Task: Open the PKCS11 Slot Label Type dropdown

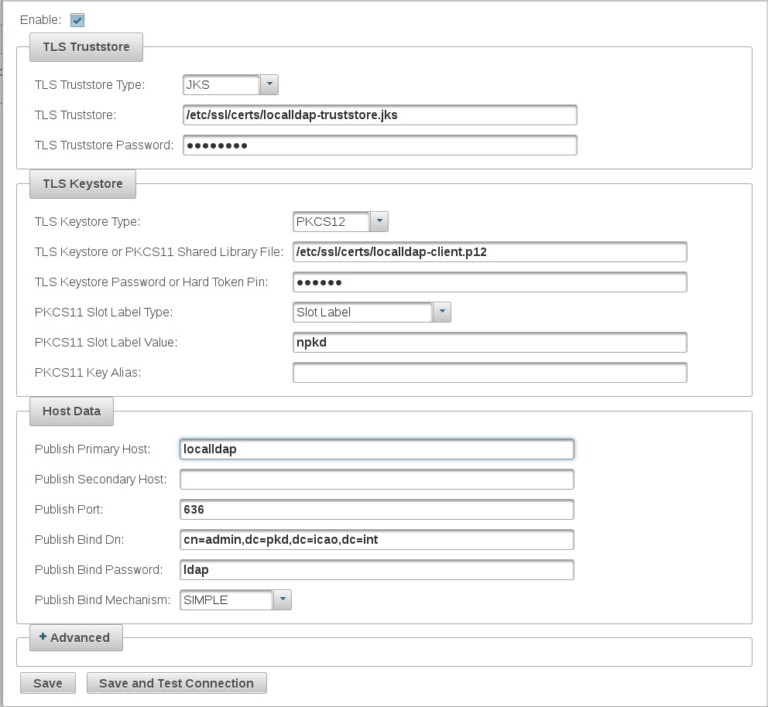Action: [441, 313]
